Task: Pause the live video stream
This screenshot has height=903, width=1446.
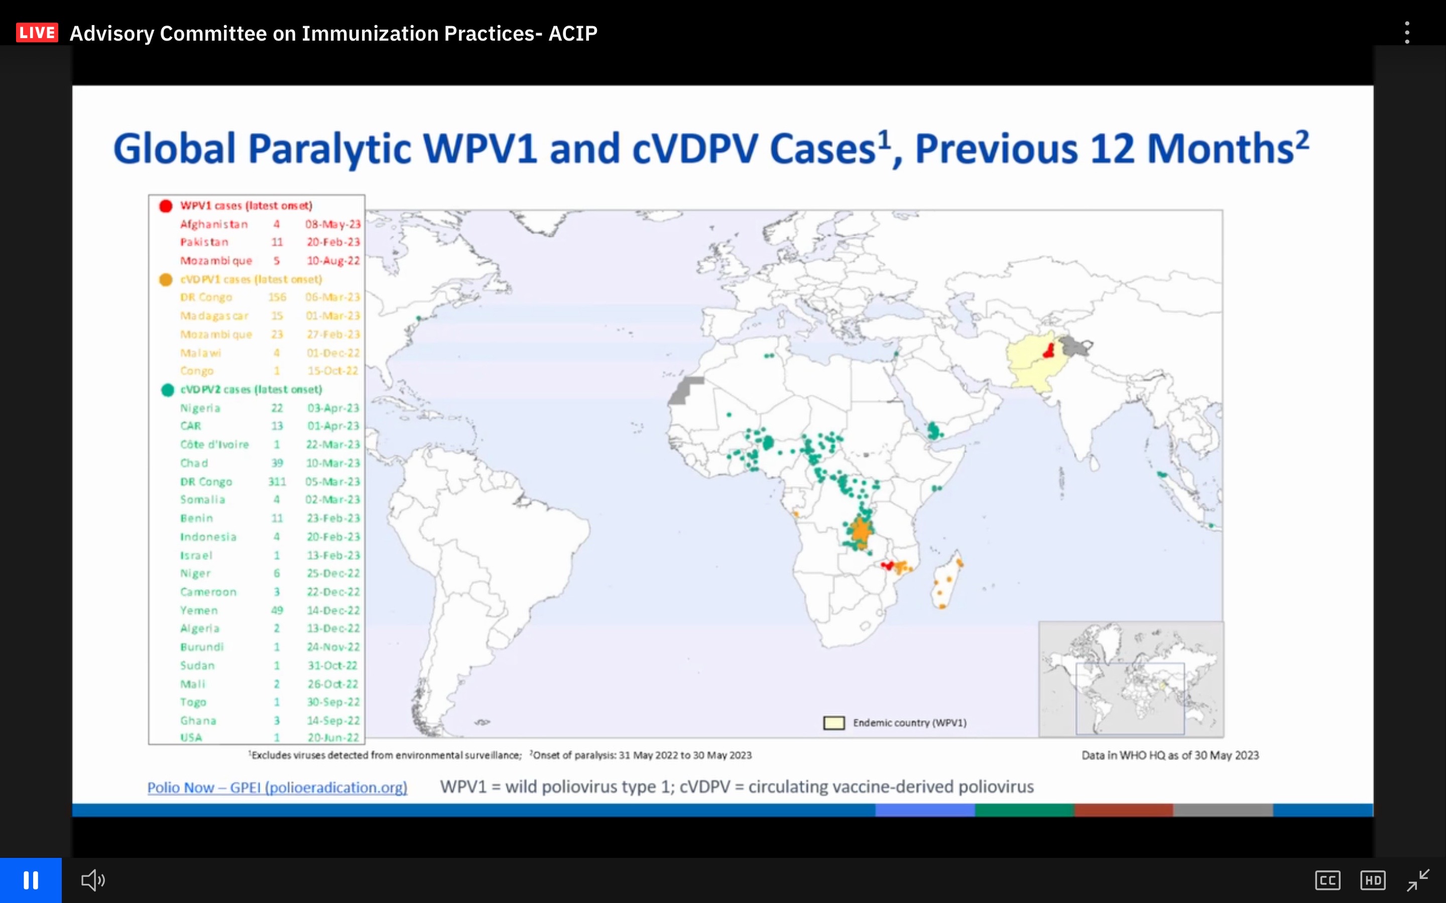Action: tap(31, 880)
